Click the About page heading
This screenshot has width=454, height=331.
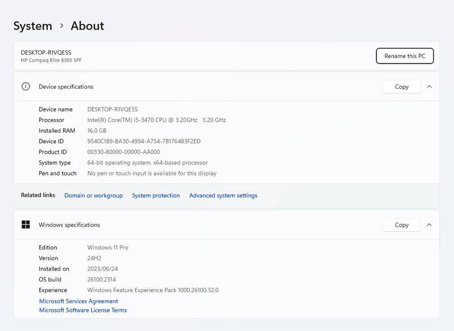[x=87, y=26]
